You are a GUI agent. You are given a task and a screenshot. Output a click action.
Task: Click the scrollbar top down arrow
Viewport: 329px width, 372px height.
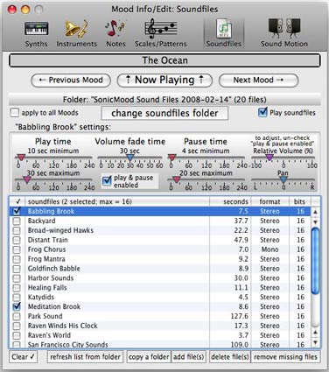315,221
